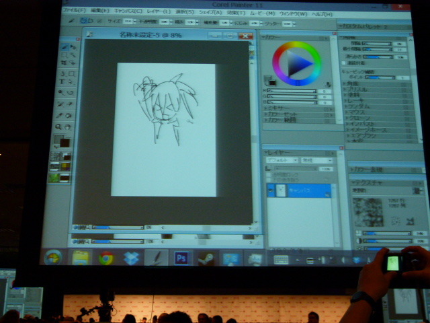The image size is (430, 323).
Task: Select the Magnifier zoom tool
Action: click(59, 126)
